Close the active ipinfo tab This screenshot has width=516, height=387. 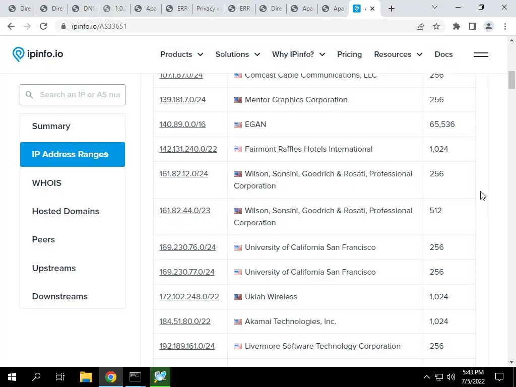(x=372, y=9)
